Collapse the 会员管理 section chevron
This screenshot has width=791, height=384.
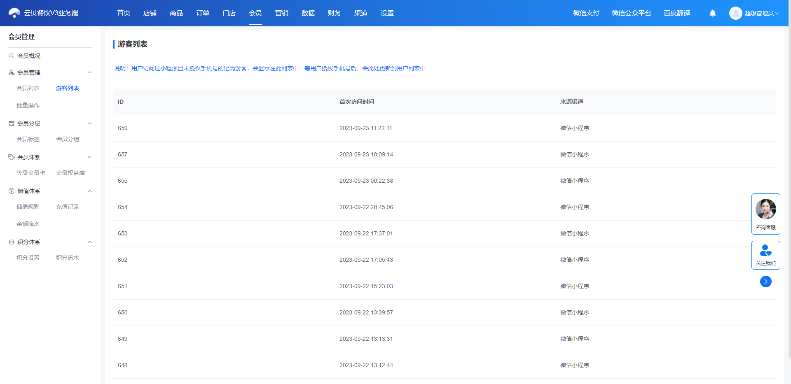[x=90, y=72]
